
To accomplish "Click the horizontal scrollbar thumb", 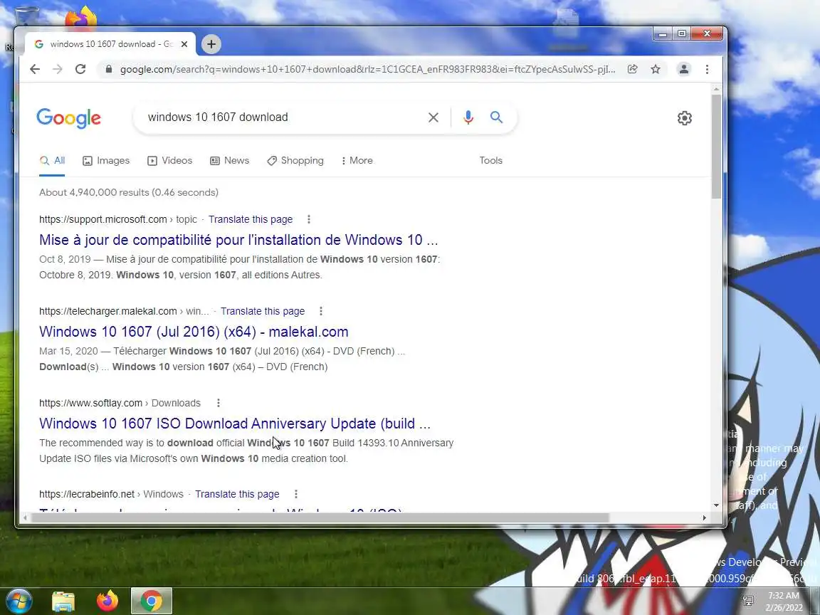I will pyautogui.click(x=320, y=517).
